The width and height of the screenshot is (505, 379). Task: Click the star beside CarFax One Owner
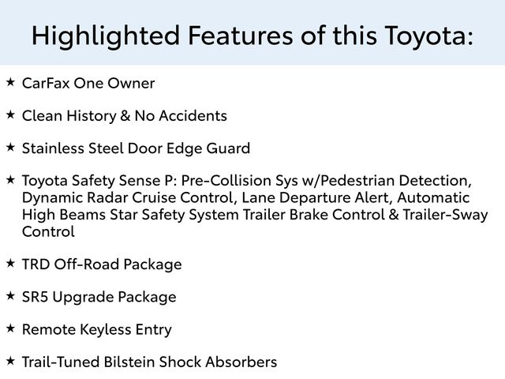[x=9, y=82]
